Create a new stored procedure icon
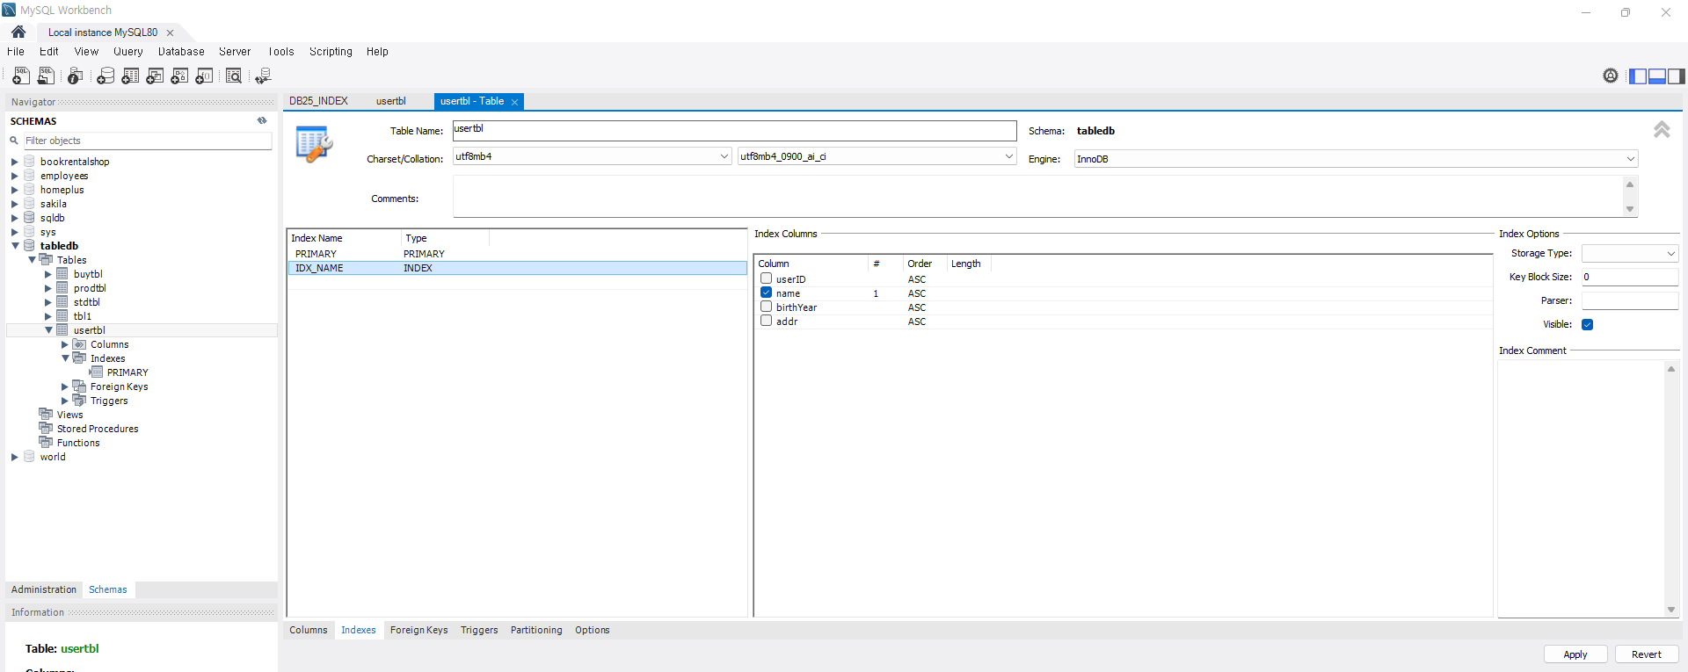 [x=179, y=76]
